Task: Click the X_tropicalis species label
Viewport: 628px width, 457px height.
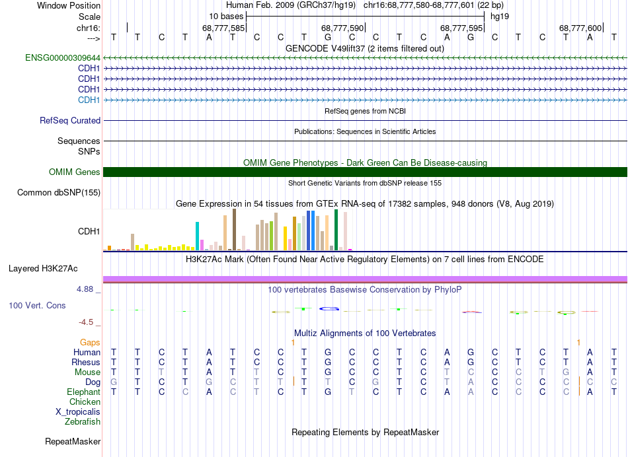Action: [x=78, y=411]
